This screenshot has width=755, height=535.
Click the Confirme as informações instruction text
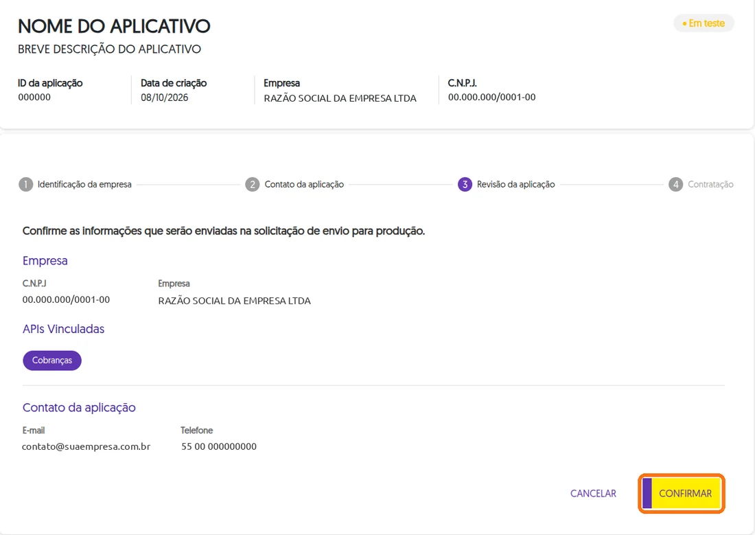224,231
